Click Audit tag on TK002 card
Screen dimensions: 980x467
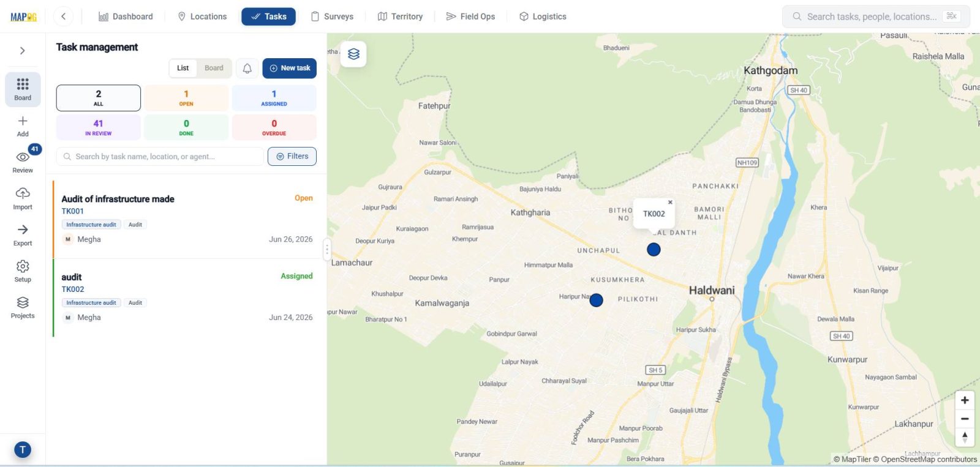coord(135,303)
